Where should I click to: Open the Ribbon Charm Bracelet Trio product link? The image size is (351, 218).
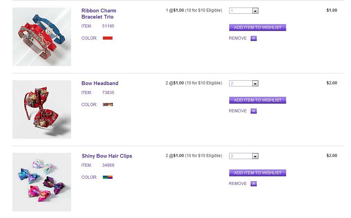(x=99, y=14)
